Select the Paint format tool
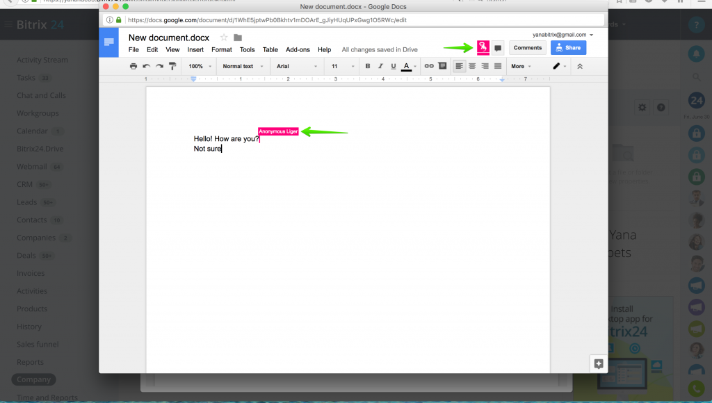This screenshot has height=403, width=712. 172,66
